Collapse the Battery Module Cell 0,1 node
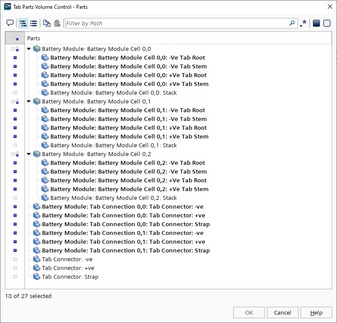This screenshot has width=337, height=323. tap(29, 101)
